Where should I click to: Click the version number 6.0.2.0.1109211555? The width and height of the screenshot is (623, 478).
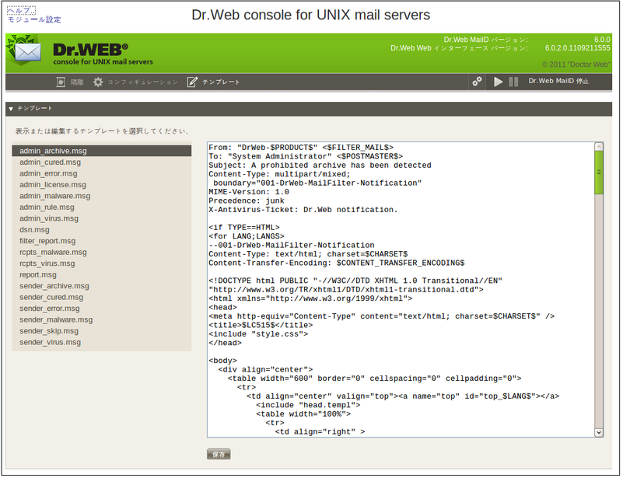click(x=577, y=48)
